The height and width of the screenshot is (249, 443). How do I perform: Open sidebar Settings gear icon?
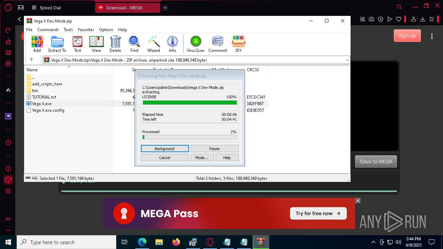(8, 191)
